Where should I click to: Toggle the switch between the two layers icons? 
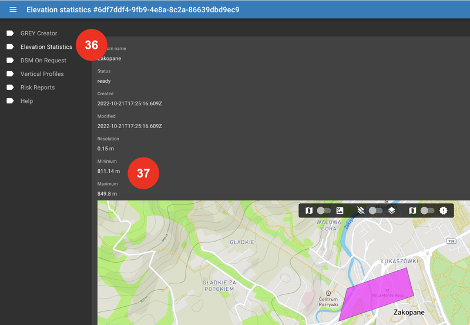(x=375, y=210)
